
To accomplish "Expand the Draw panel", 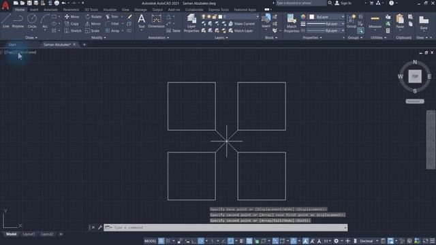I will [x=31, y=37].
